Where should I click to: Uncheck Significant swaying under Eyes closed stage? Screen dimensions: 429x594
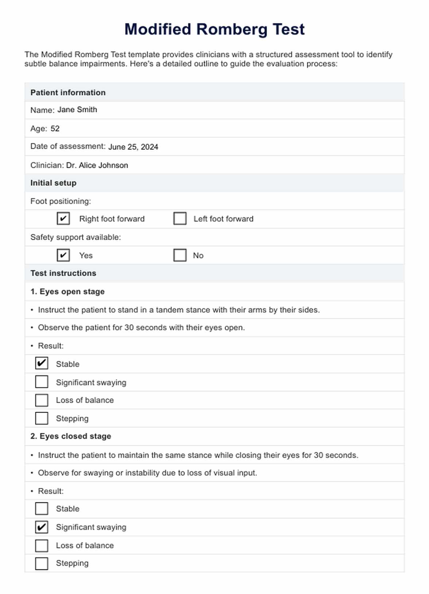click(x=42, y=527)
